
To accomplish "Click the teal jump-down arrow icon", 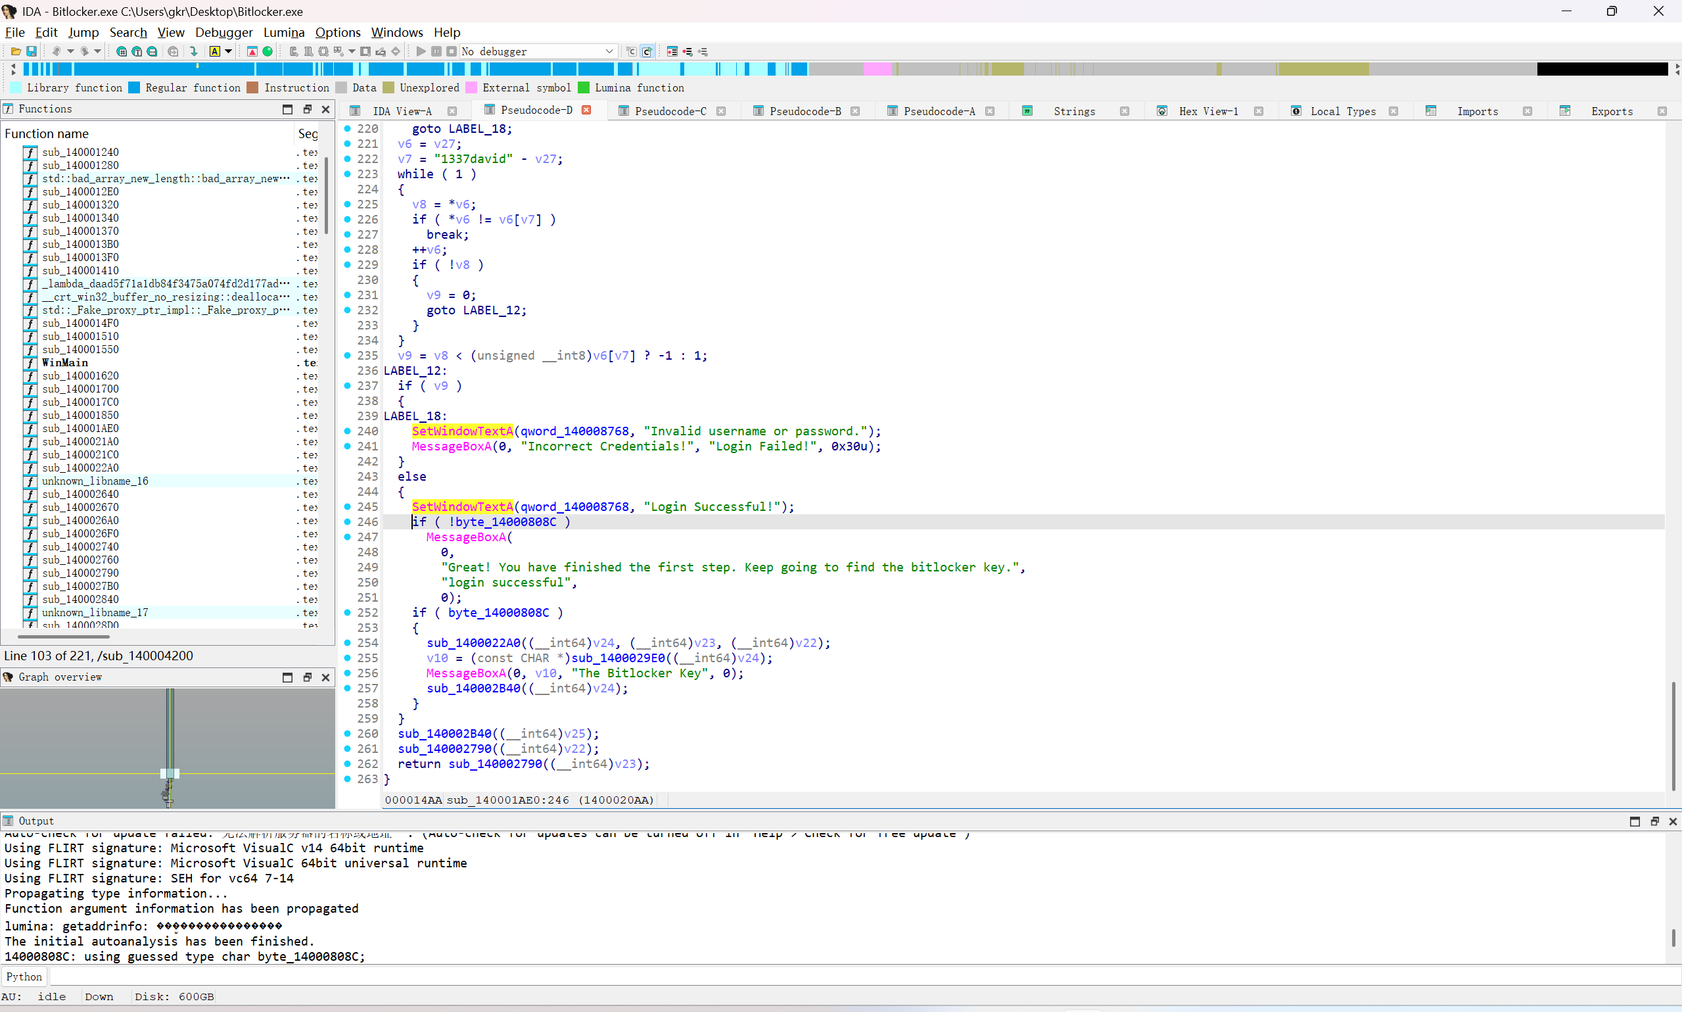I will 193,51.
